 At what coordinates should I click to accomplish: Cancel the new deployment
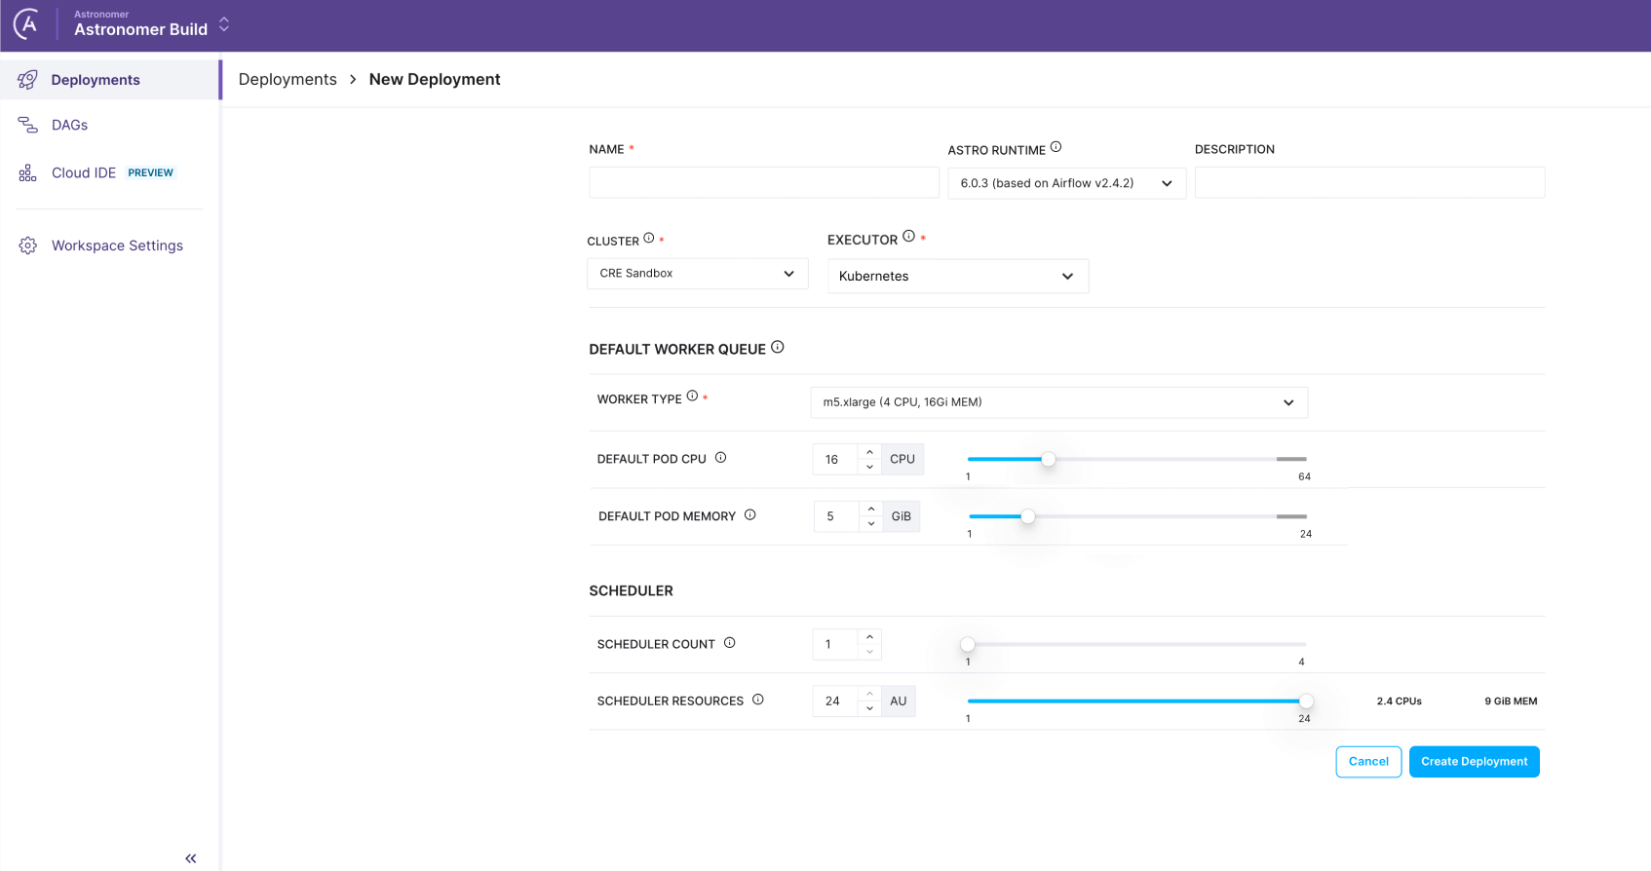[x=1368, y=762]
